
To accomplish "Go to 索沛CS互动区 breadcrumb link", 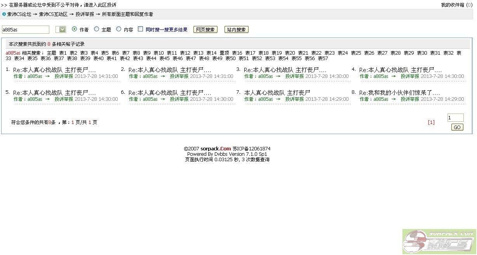I will (x=53, y=14).
